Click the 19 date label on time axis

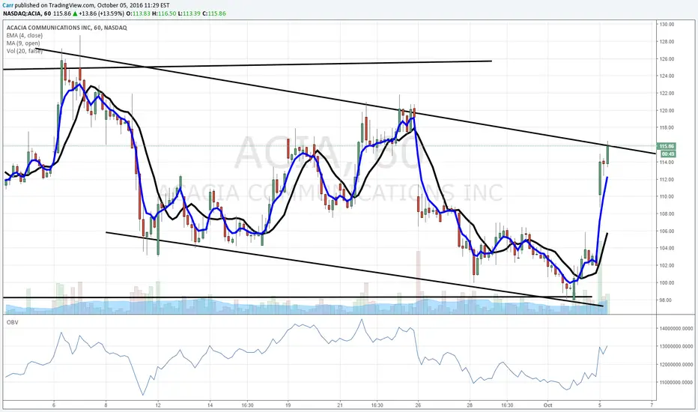pyautogui.click(x=288, y=405)
